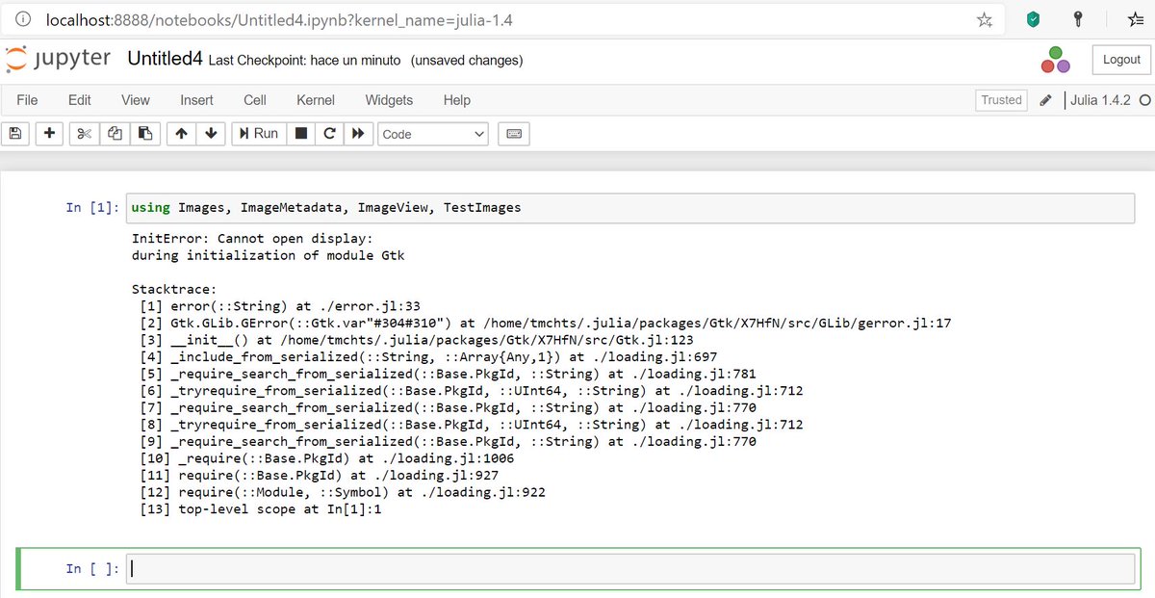Open the Kernel menu
This screenshot has width=1155, height=598.
coord(316,100)
